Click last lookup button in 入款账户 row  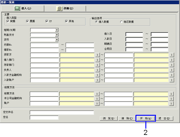172,80
